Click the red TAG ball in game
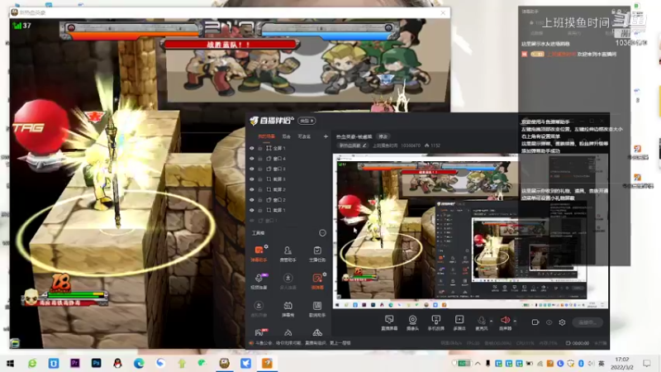Viewport: 661px width, 372px height. point(40,126)
